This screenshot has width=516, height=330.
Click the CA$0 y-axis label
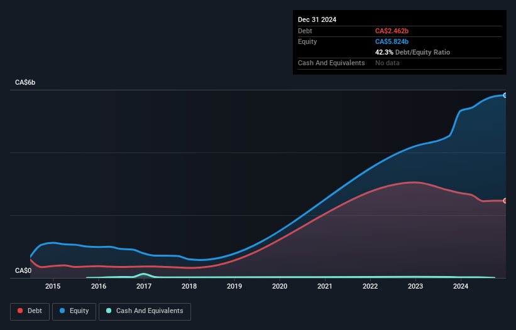pos(23,270)
